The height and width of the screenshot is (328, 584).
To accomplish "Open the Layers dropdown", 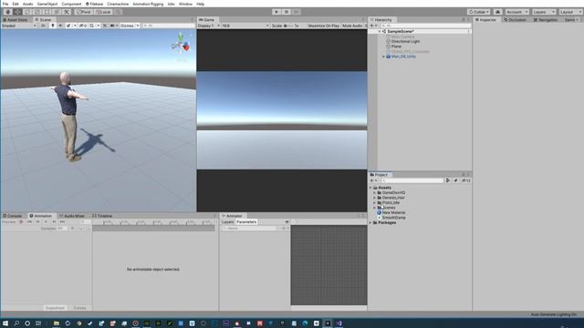I will pyautogui.click(x=544, y=12).
